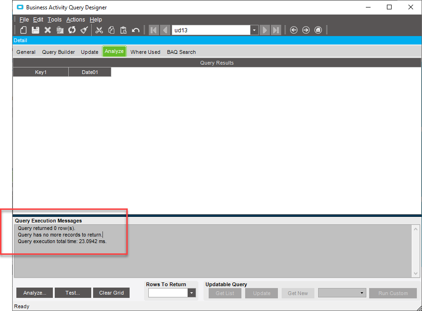The width and height of the screenshot is (422, 311).
Task: Undo with the curved arrow icon
Action: tap(136, 30)
